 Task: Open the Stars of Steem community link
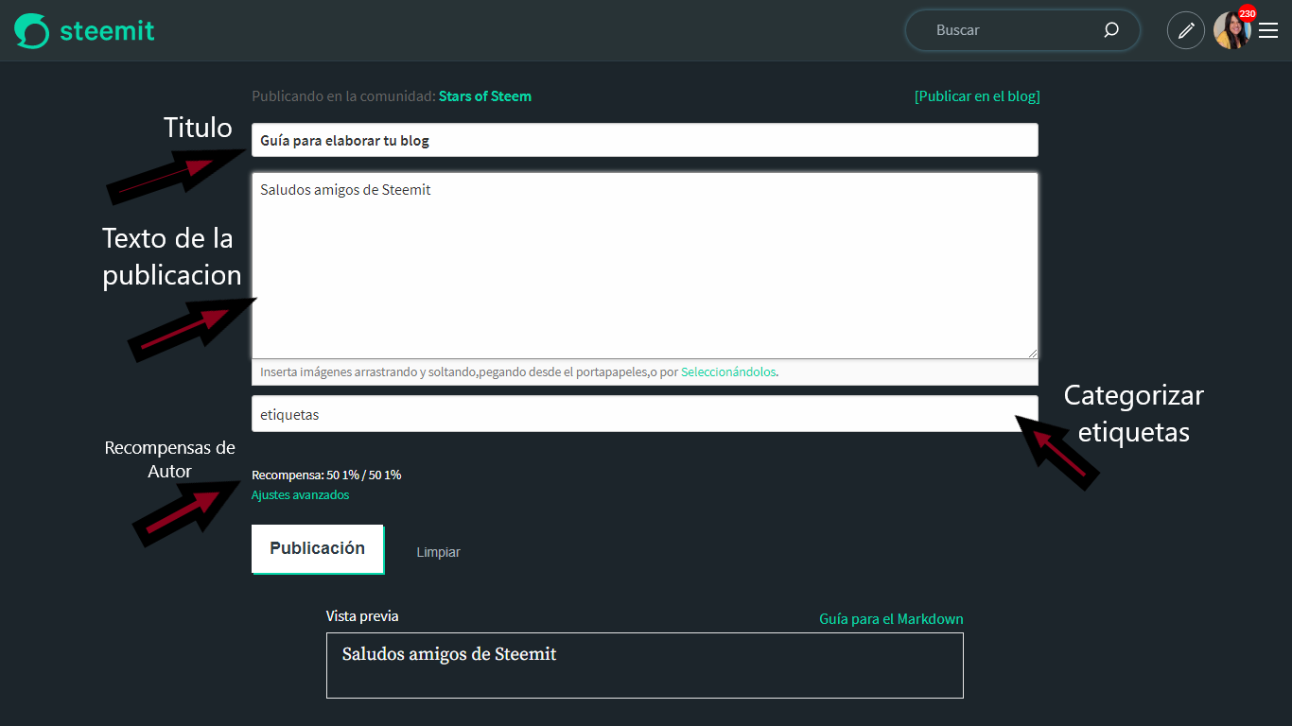click(485, 95)
